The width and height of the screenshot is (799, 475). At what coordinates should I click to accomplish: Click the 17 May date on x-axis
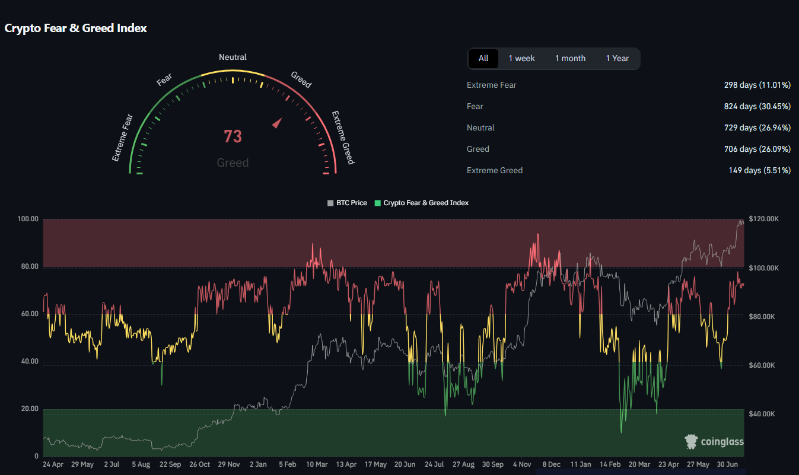pyautogui.click(x=375, y=464)
